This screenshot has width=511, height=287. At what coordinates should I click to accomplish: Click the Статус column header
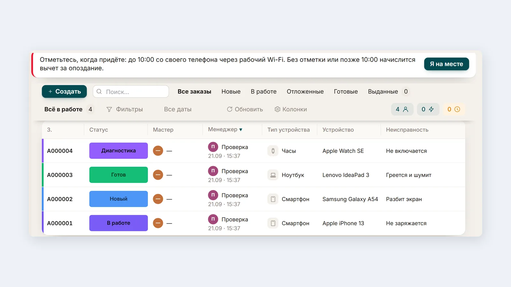[99, 130]
